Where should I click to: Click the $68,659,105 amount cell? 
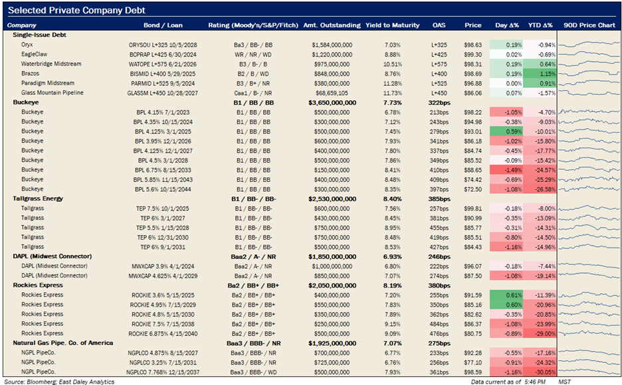(332, 93)
